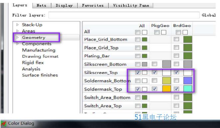Click Silkscreen_Top BrdGeo white swatch

pos(188,72)
